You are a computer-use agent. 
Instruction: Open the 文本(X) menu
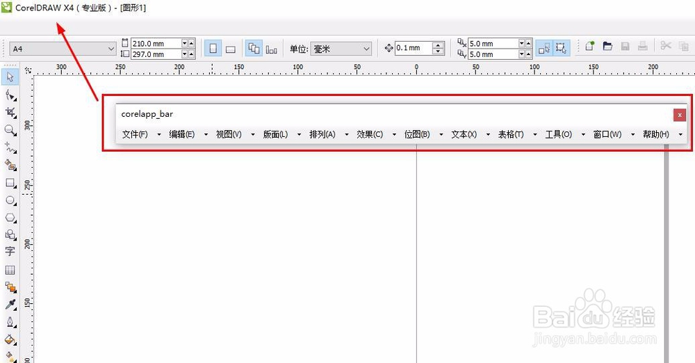(464, 134)
